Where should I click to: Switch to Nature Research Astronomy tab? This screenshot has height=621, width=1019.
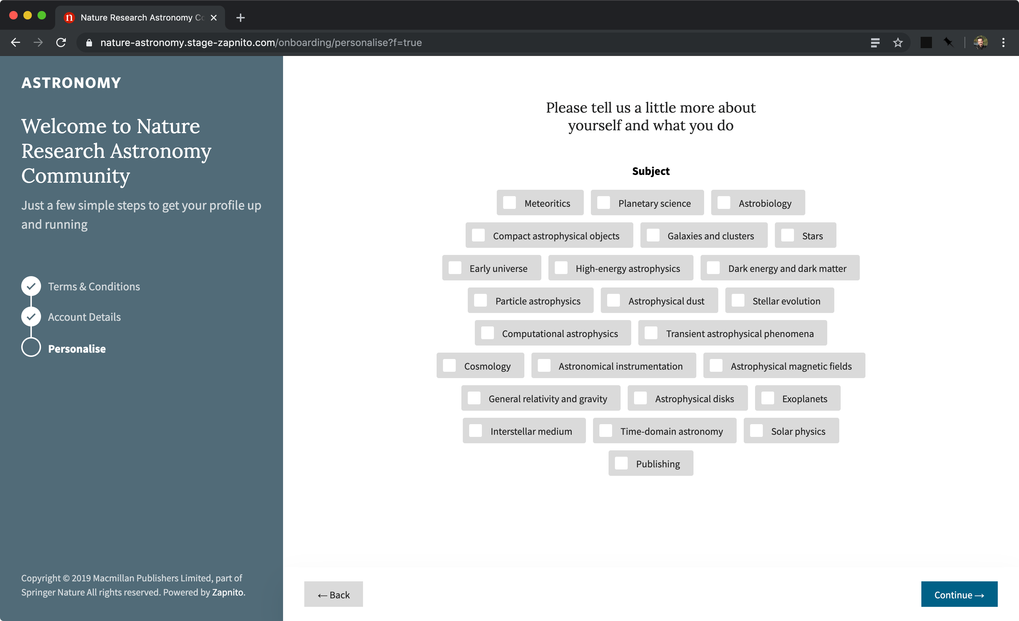pyautogui.click(x=137, y=18)
